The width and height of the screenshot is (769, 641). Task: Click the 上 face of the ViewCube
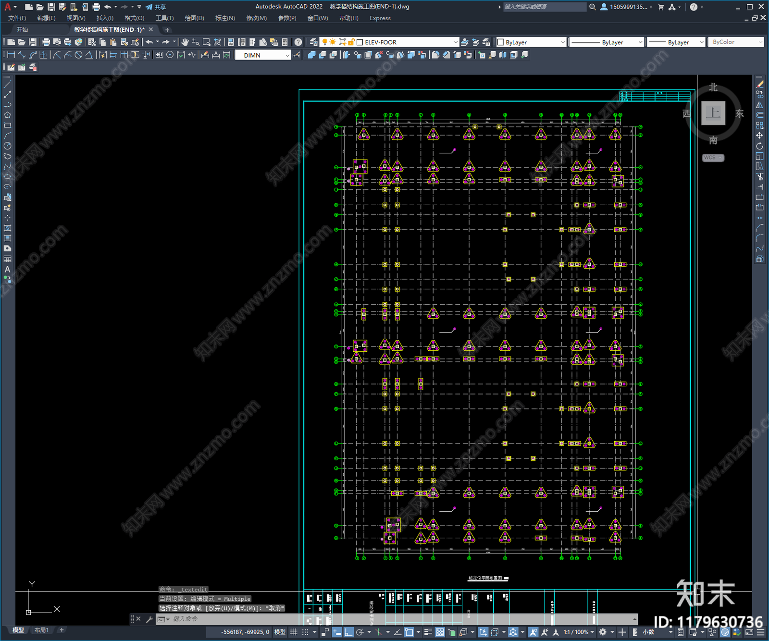click(713, 113)
